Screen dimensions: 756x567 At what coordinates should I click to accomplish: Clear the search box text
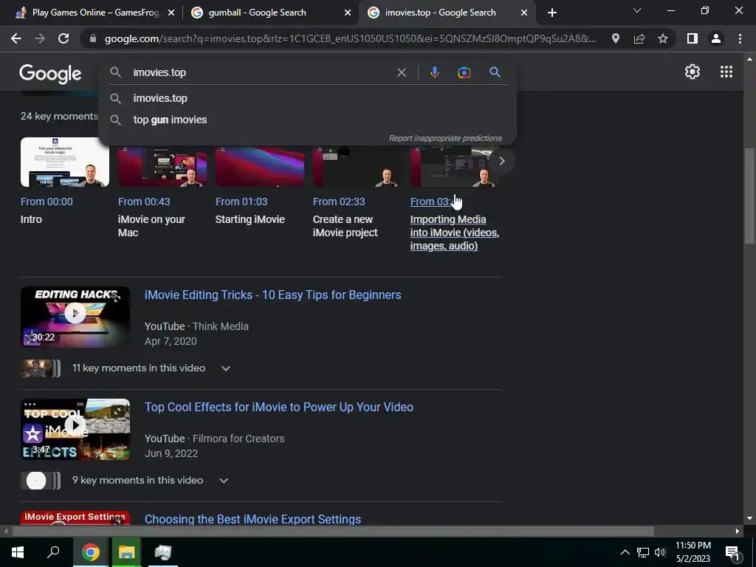[x=401, y=72]
